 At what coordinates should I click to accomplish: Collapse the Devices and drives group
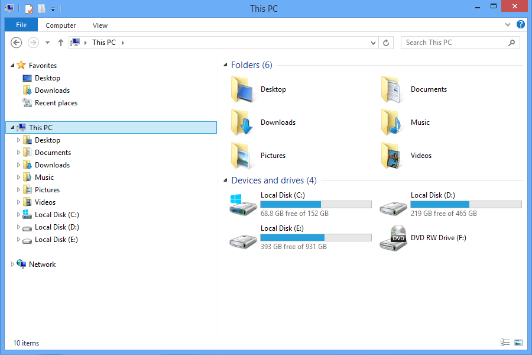click(x=225, y=180)
